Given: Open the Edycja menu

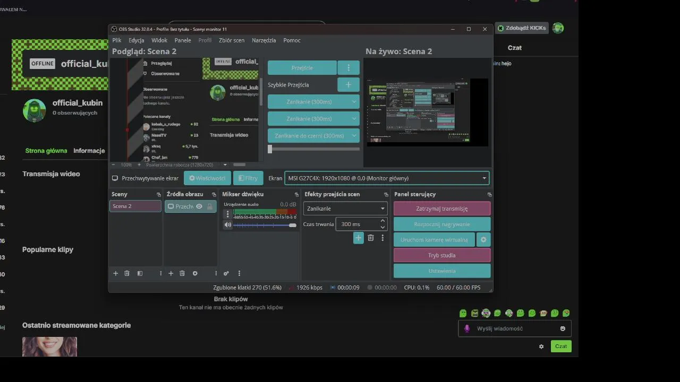Looking at the screenshot, I should tap(136, 40).
